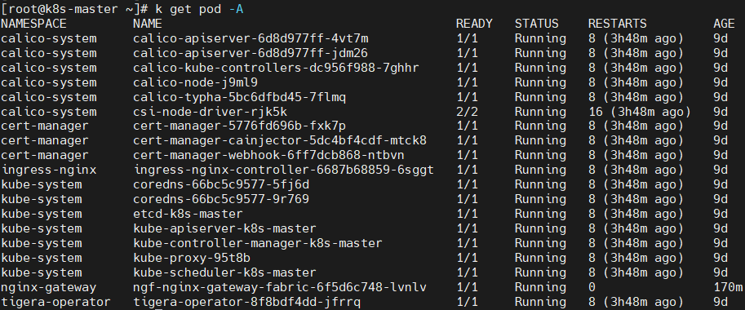Select kube-controller-manager-k8s-master pod name
This screenshot has width=745, height=310.
click(258, 243)
